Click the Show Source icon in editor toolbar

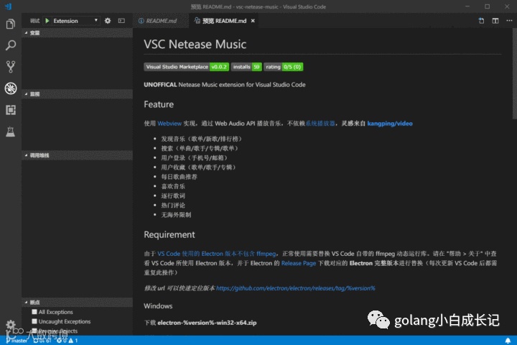click(481, 21)
